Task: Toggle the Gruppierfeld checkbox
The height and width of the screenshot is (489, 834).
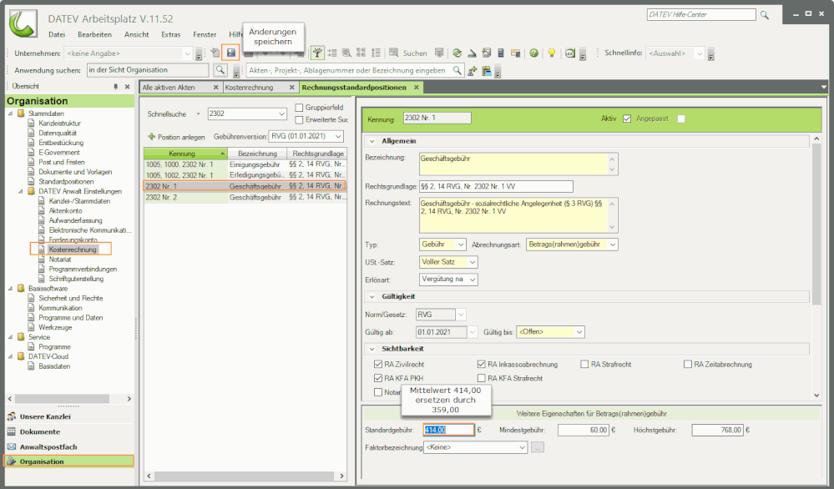Action: coord(299,108)
